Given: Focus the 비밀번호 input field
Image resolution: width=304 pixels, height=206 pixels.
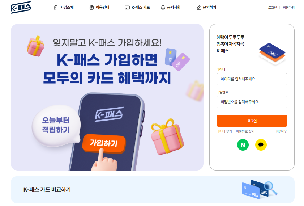Looking at the screenshot, I should pyautogui.click(x=252, y=102).
